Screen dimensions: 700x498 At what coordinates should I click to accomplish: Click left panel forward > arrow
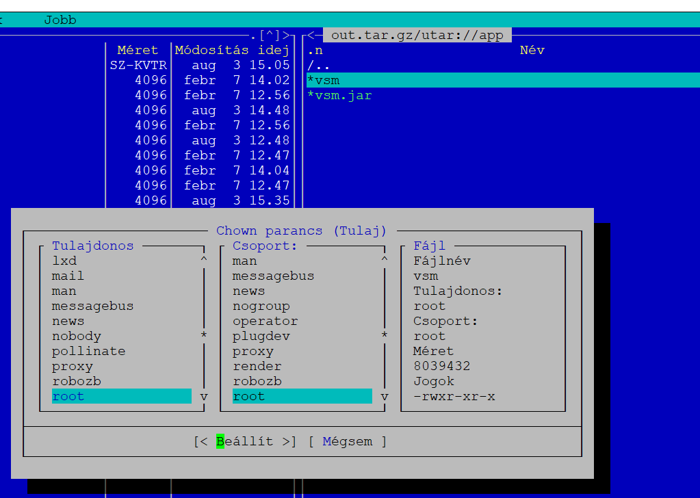click(286, 35)
